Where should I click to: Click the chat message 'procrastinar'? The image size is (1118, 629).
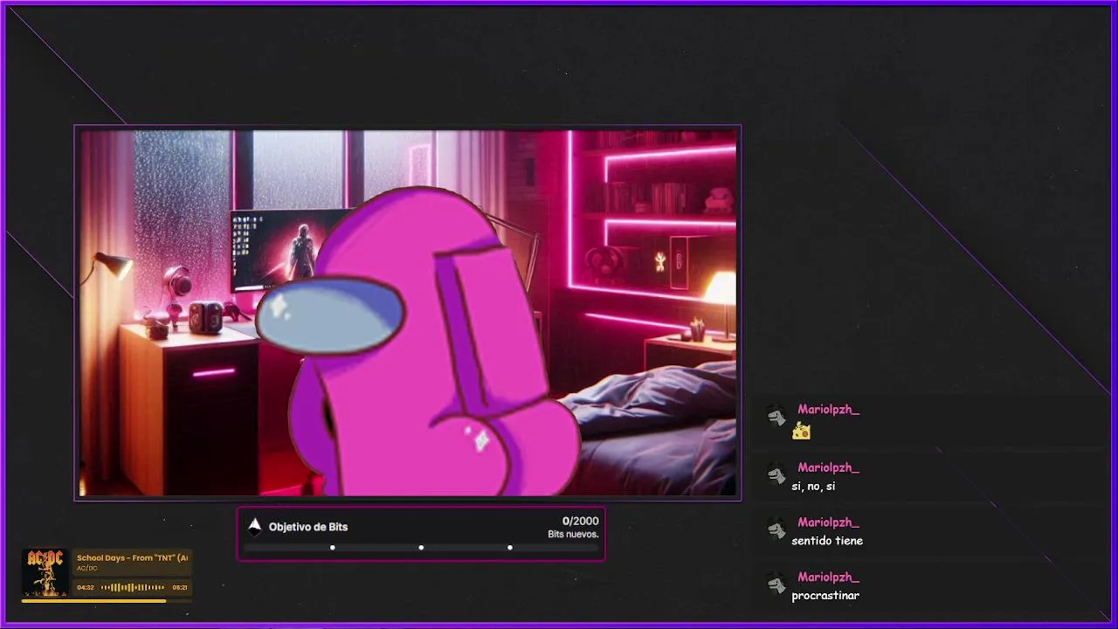pyautogui.click(x=825, y=596)
